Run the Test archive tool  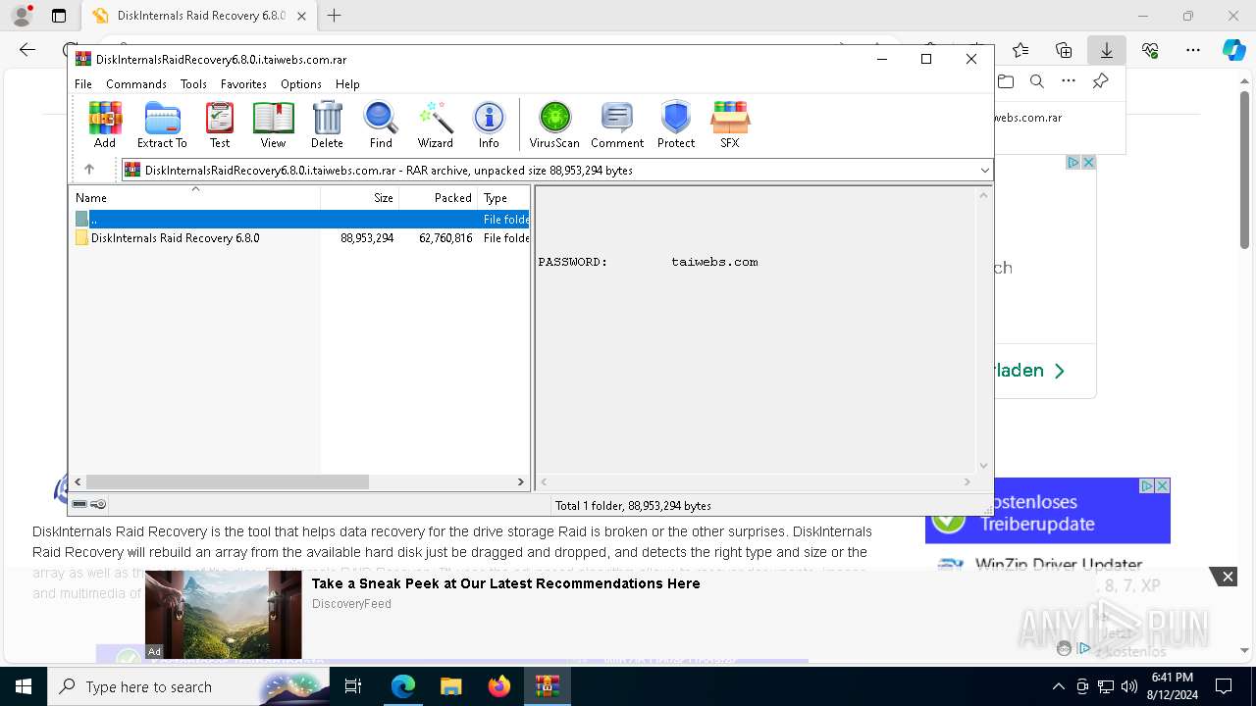(x=220, y=125)
